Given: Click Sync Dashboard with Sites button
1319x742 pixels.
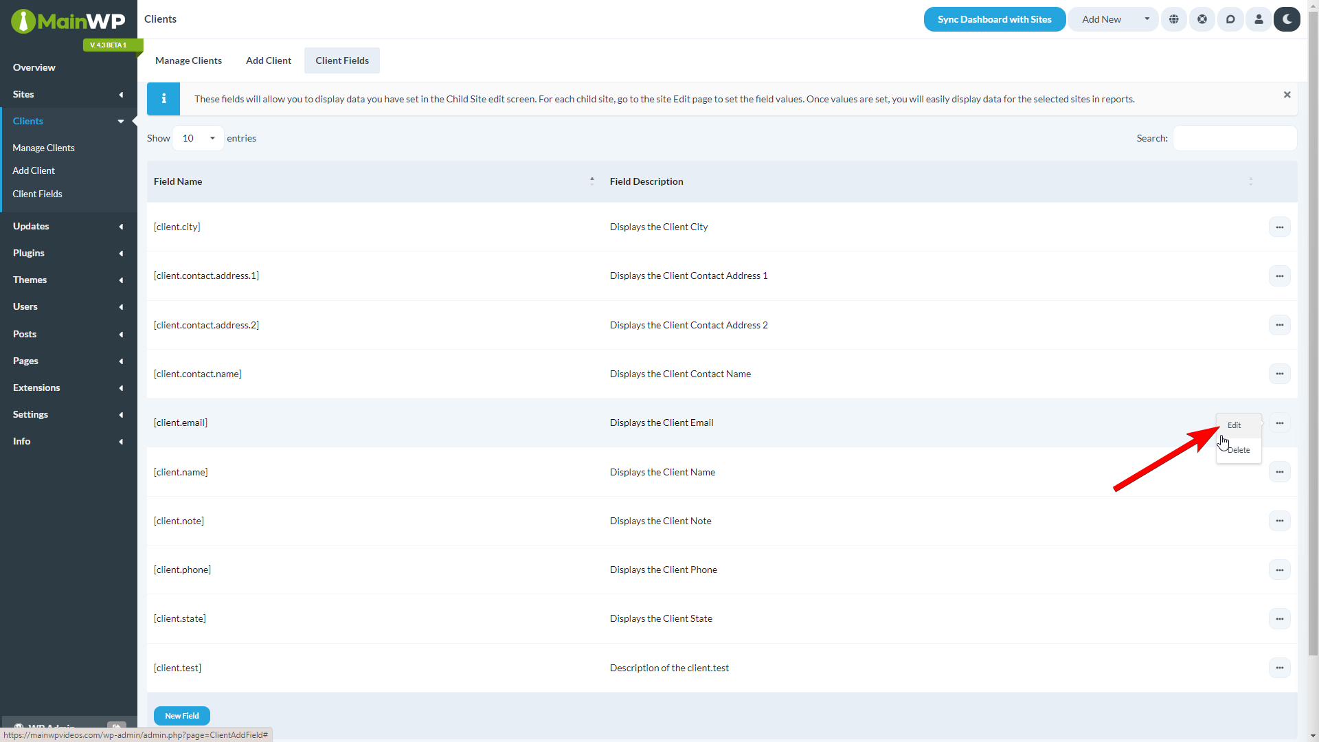Looking at the screenshot, I should (994, 19).
